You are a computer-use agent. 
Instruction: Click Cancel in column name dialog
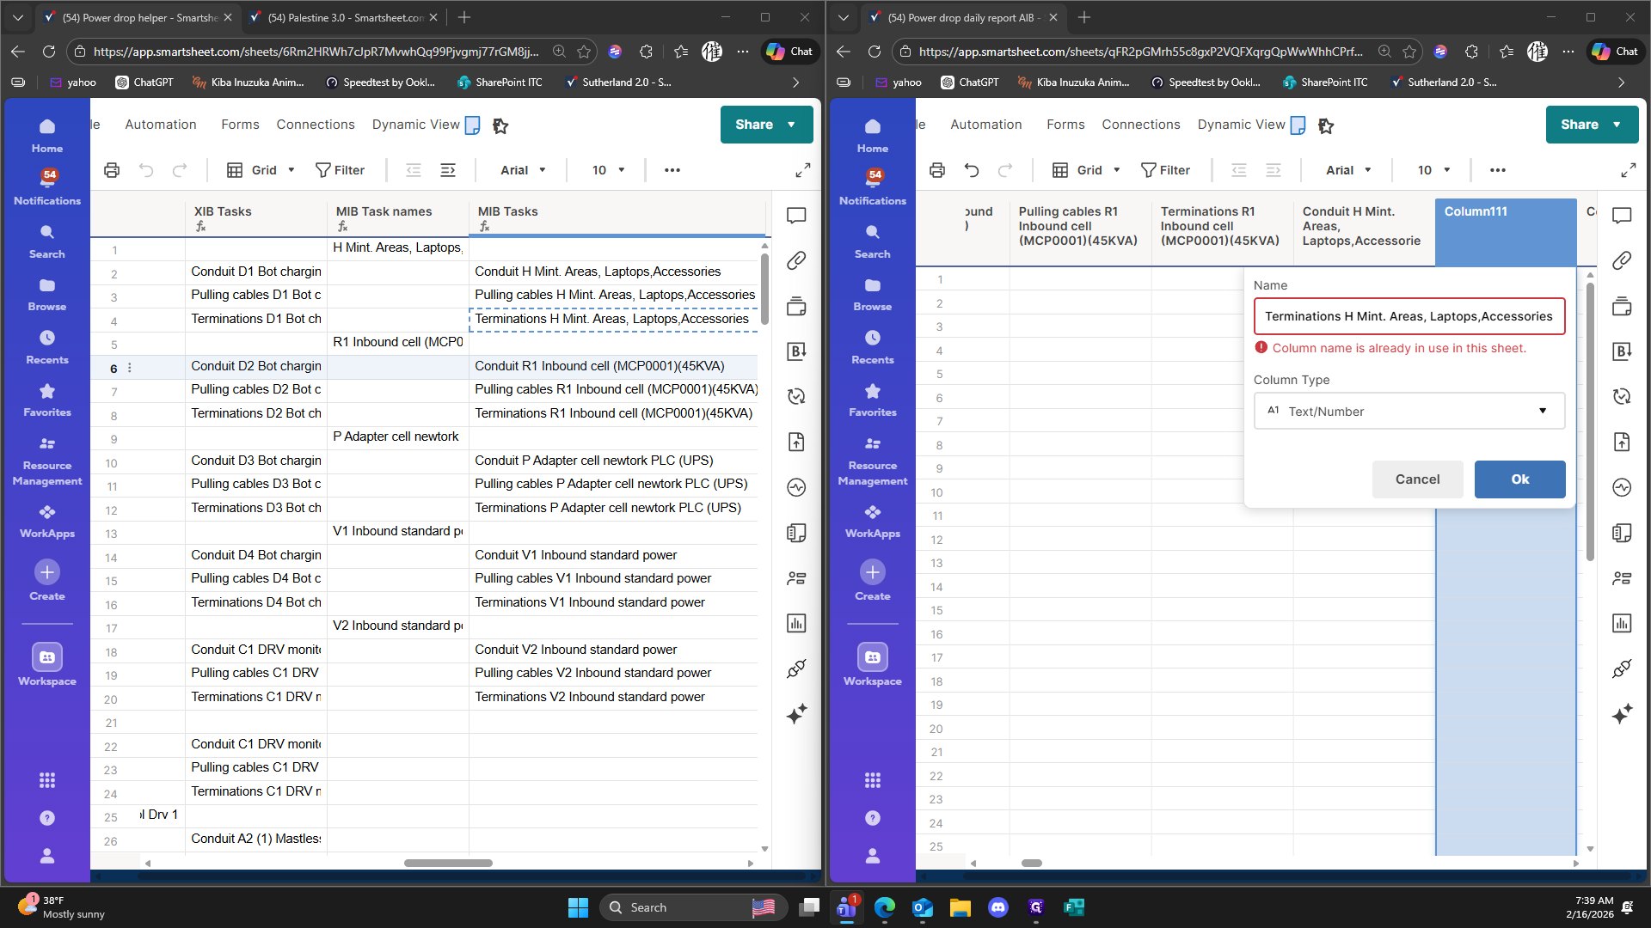coord(1417,479)
